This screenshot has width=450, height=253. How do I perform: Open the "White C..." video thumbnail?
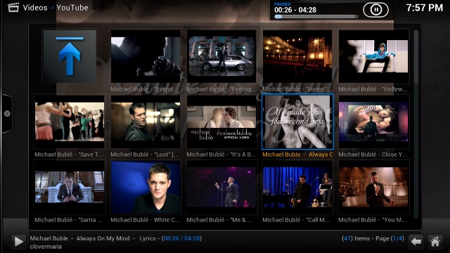(146, 187)
